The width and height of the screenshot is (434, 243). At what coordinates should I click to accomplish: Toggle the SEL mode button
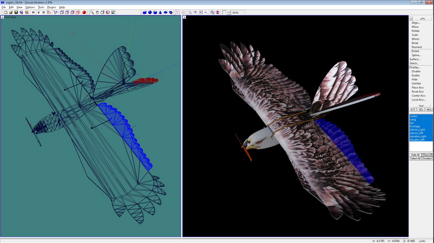click(421, 109)
